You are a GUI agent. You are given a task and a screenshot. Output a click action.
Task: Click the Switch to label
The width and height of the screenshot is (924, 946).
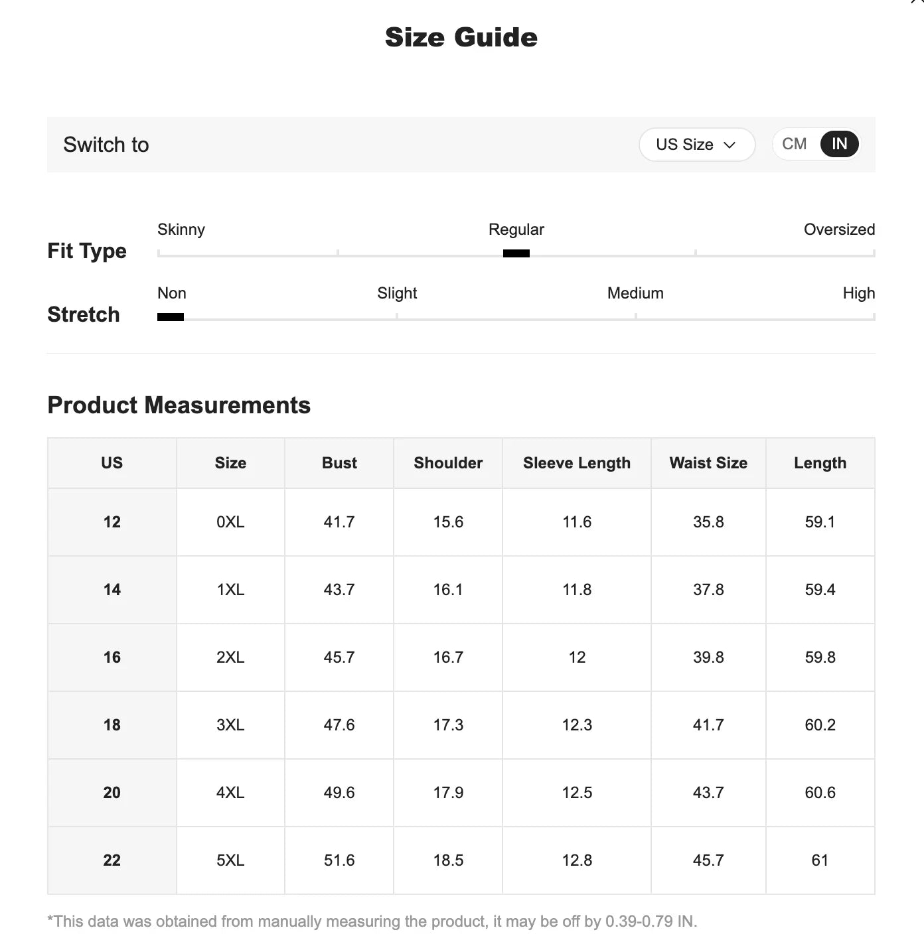point(106,145)
